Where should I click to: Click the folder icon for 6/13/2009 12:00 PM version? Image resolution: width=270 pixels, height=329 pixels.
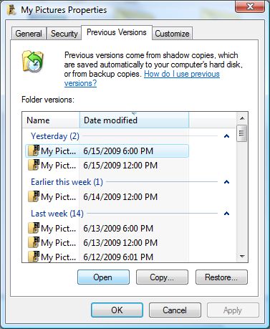(34, 242)
